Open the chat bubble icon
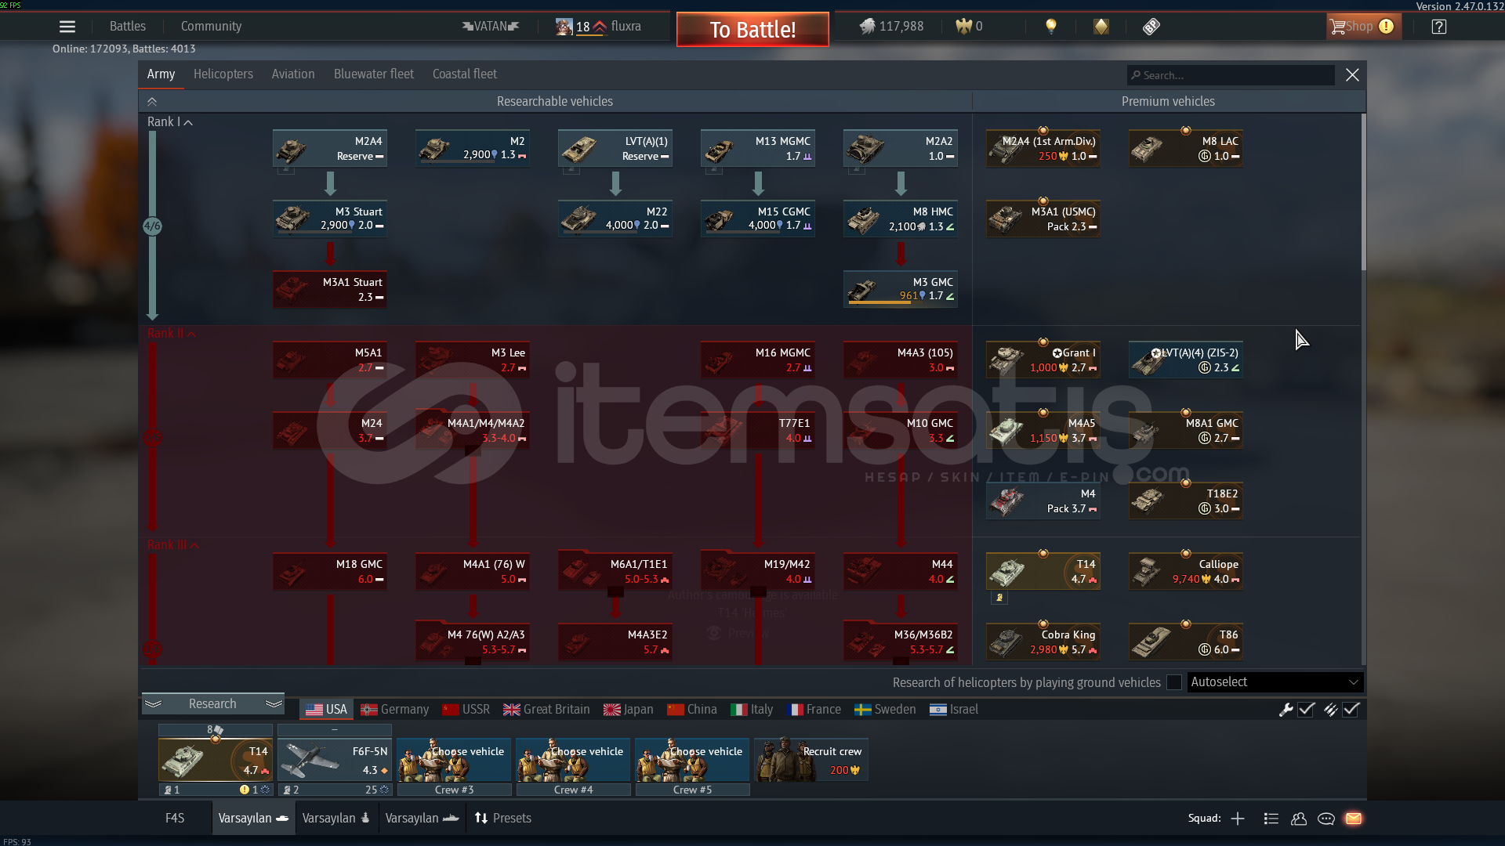This screenshot has width=1505, height=846. click(1326, 819)
